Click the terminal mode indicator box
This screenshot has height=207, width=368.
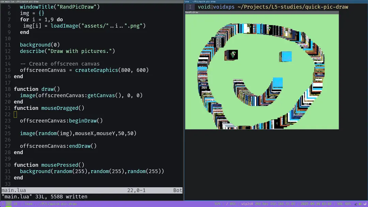[x=190, y=7]
